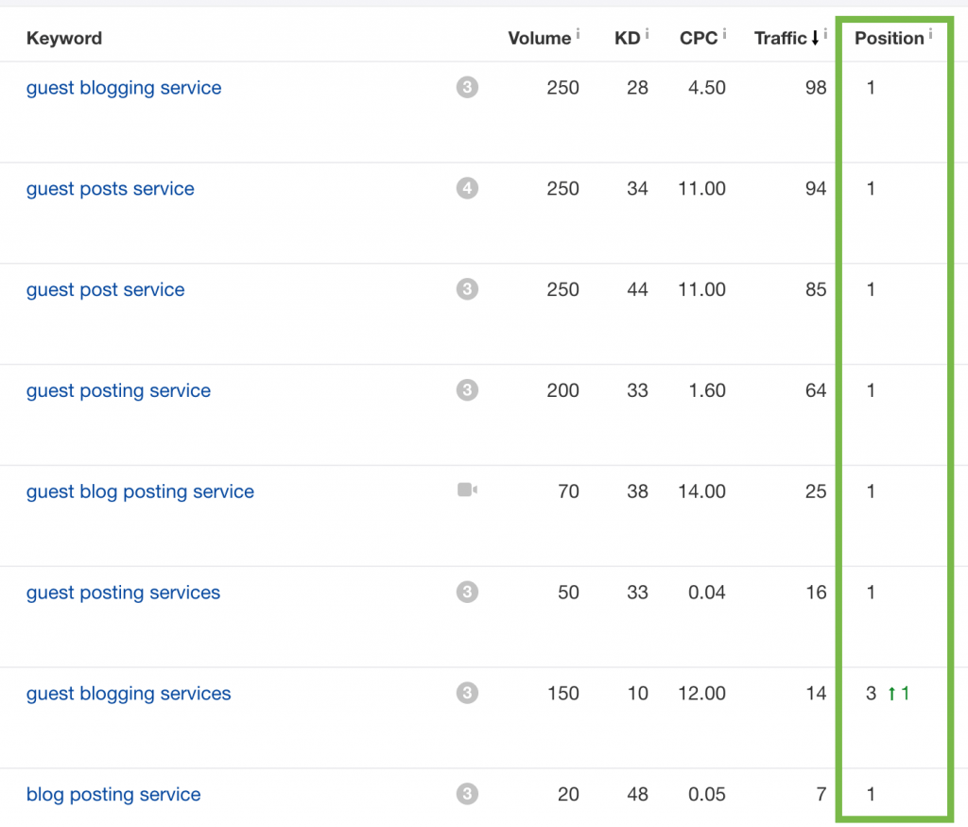Select traffic value 7 for blog posting service
This screenshot has height=827, width=968.
821,794
